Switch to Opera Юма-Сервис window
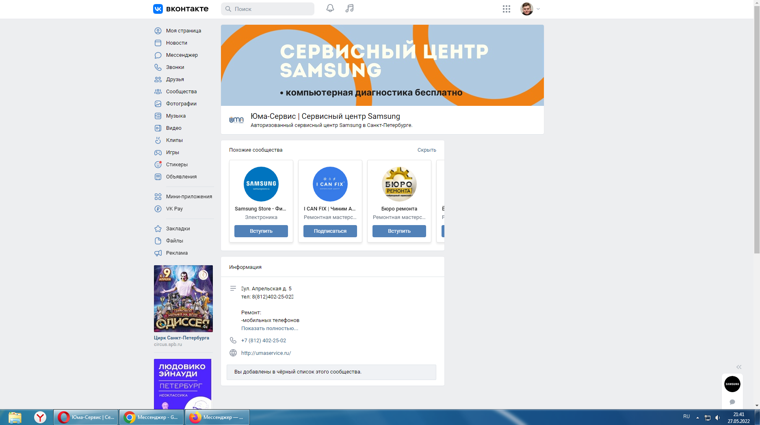The height and width of the screenshot is (425, 760). [86, 417]
